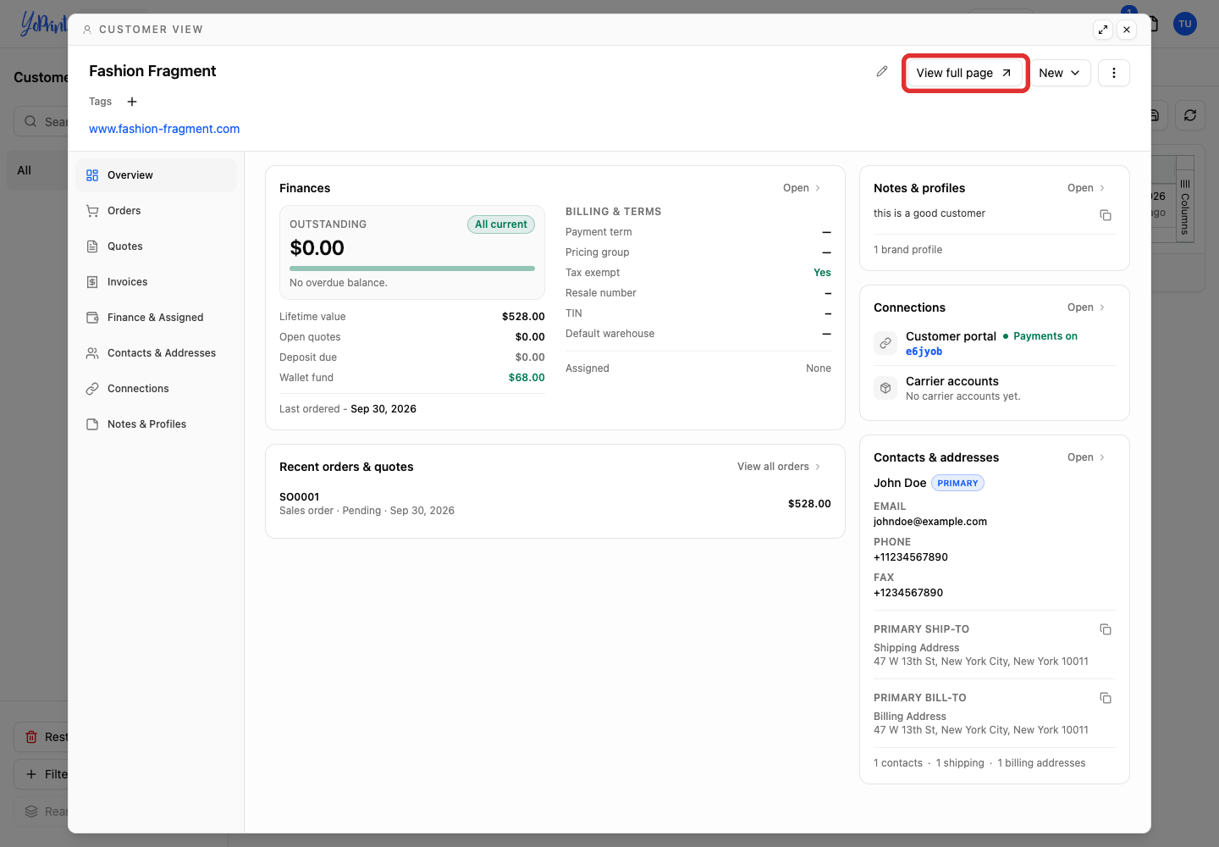This screenshot has width=1219, height=847.
Task: Close the customer view panel
Action: pos(1127,30)
